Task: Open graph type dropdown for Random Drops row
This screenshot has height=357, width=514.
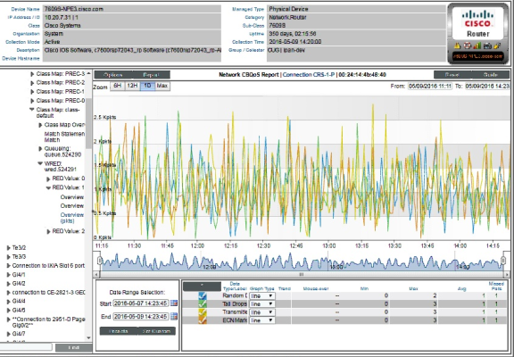Action: tap(262, 295)
